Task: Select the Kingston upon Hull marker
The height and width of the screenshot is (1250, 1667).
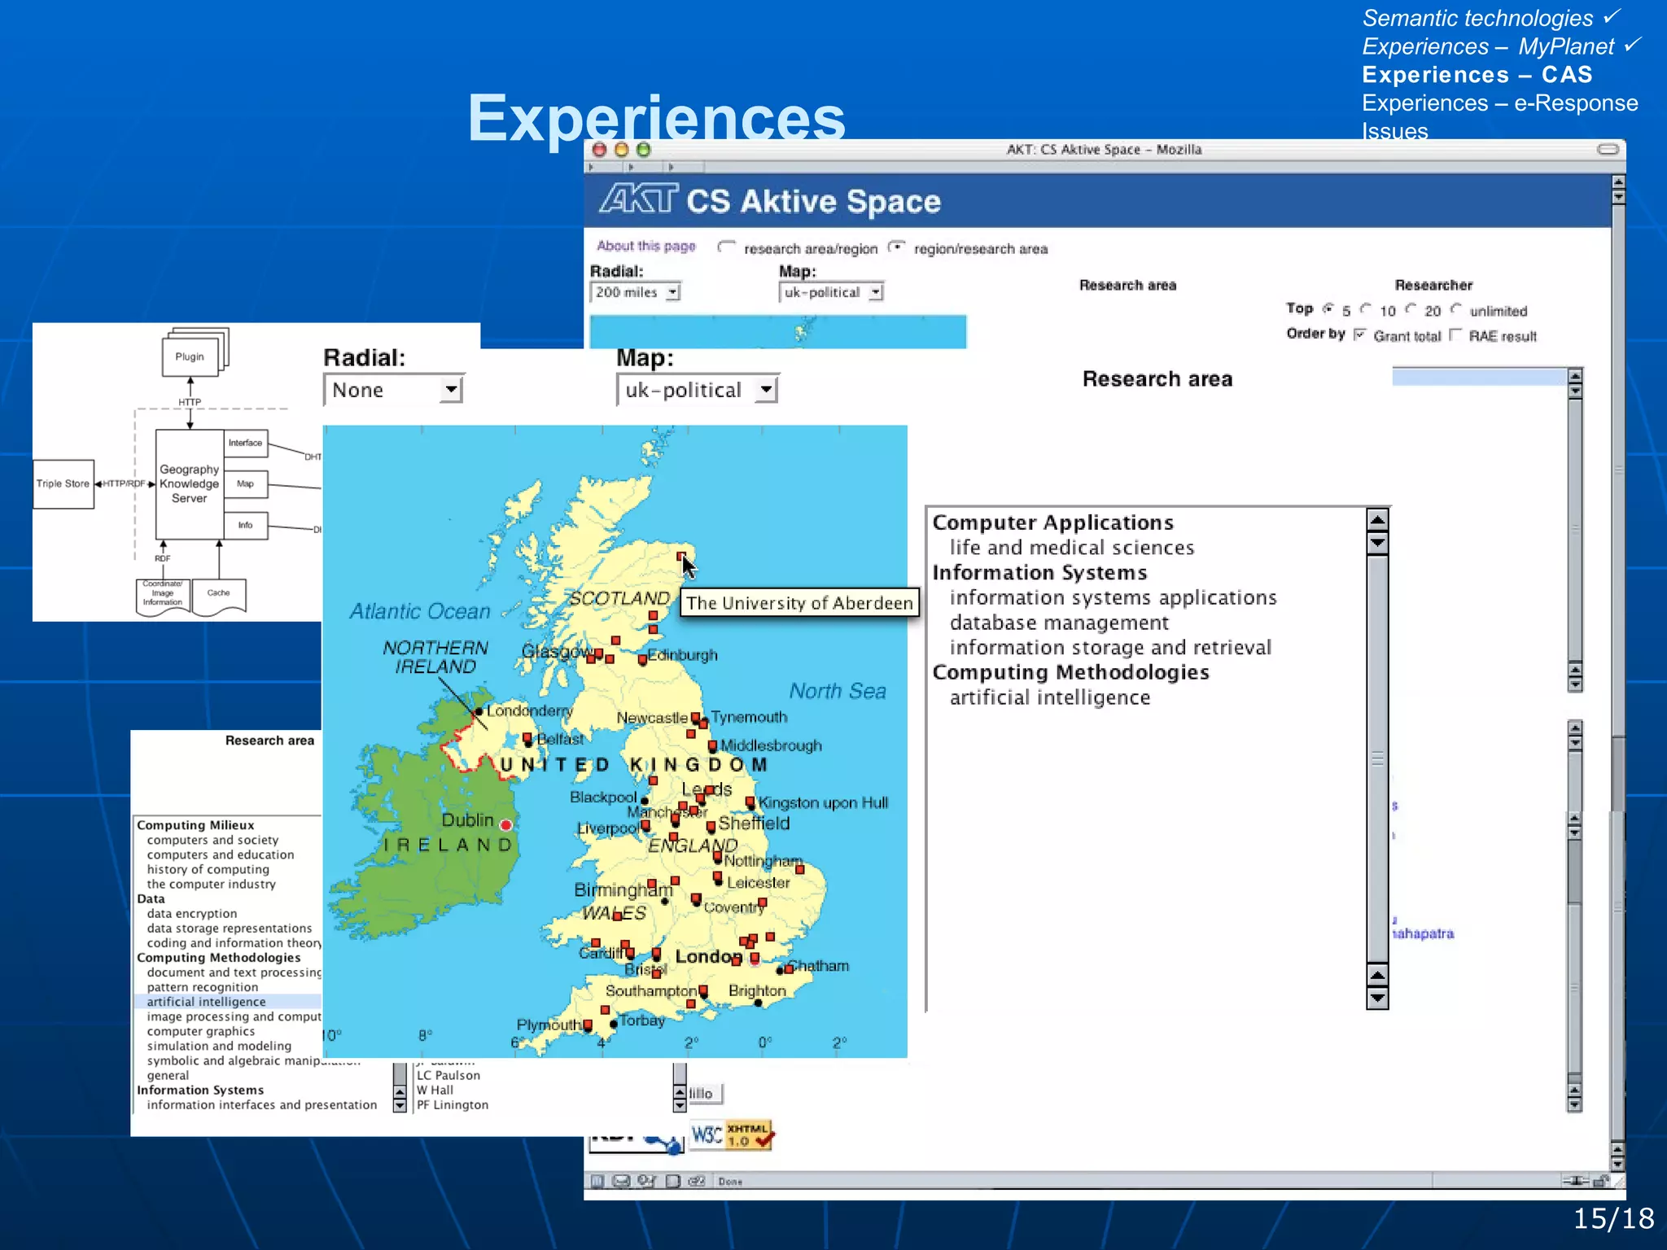Action: click(x=750, y=802)
